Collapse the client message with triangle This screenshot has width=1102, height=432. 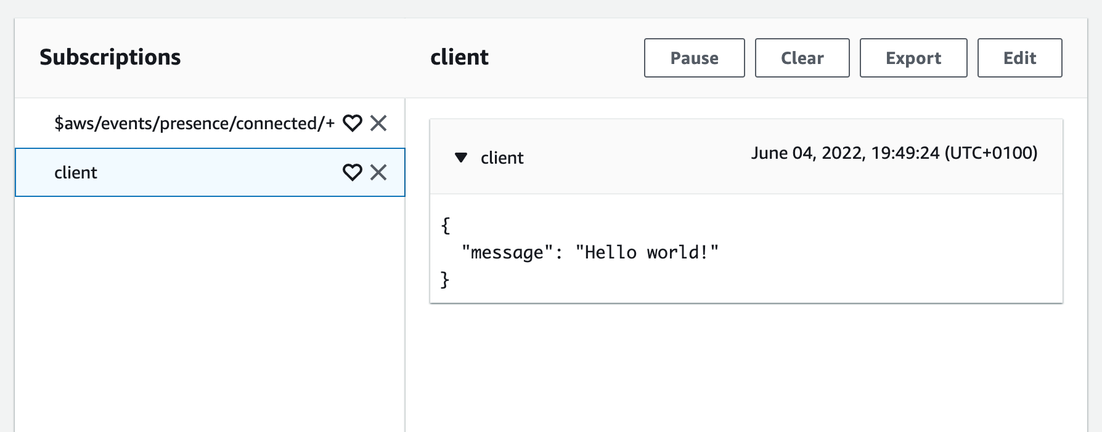pyautogui.click(x=460, y=158)
